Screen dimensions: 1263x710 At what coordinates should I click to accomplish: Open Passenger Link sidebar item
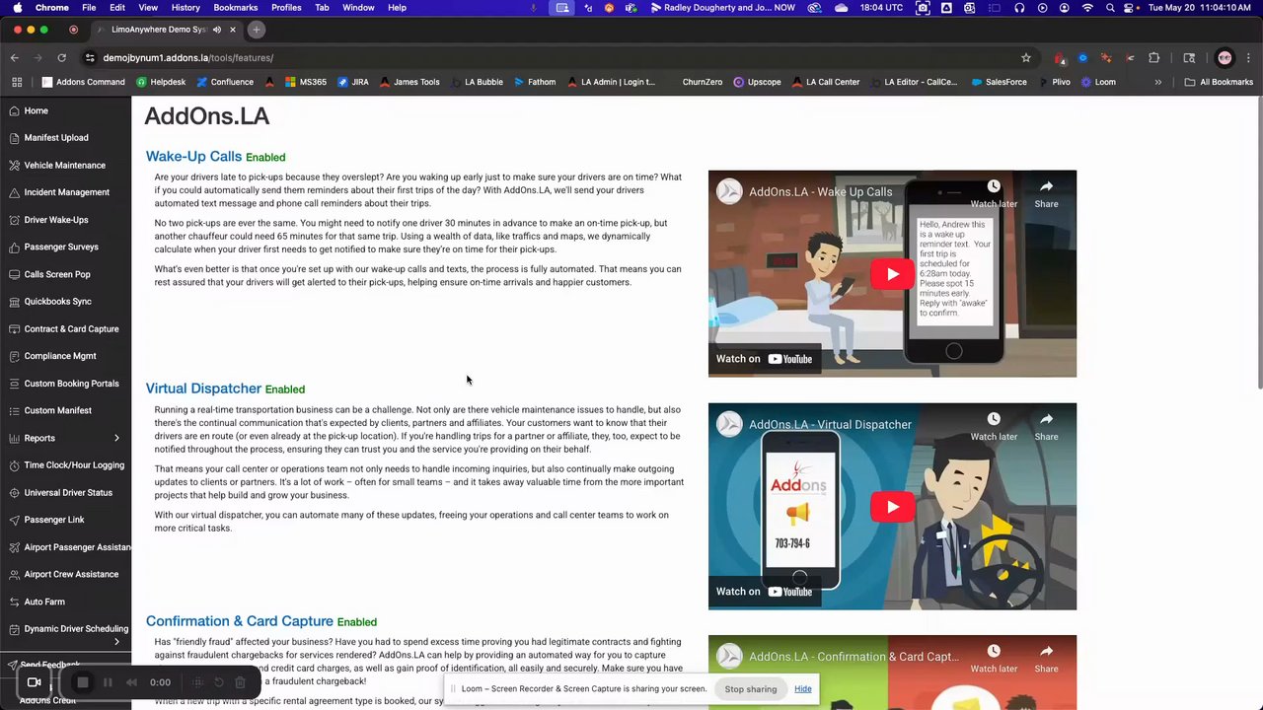click(x=54, y=520)
